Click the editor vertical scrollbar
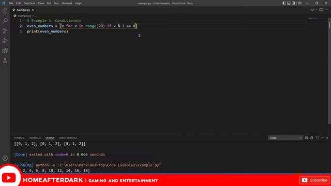Image resolution: width=331 pixels, height=186 pixels. point(329,71)
